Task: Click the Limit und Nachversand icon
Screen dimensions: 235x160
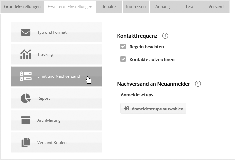Action: (x=25, y=76)
